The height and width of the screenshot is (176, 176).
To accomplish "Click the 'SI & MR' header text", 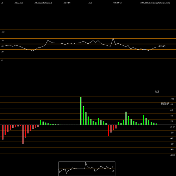I will (x=19, y=3).
